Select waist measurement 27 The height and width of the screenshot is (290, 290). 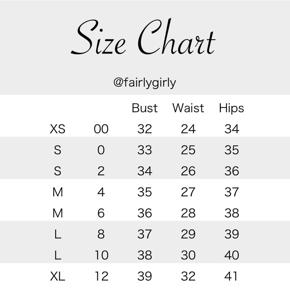(188, 192)
